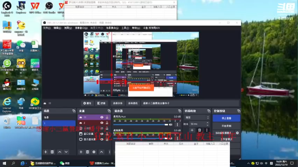Image resolution: width=298 pixels, height=167 pixels.
Task: Click the 启动虚拟摄像机 button
Action: point(223,133)
